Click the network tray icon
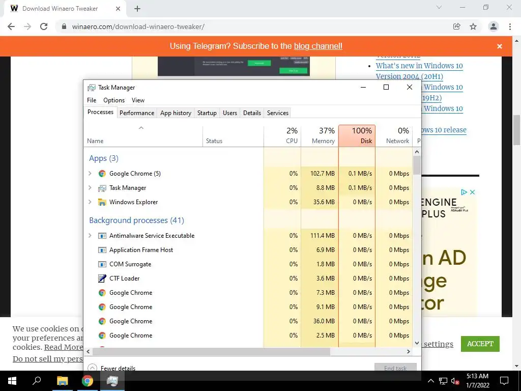521x391 pixels. click(x=443, y=381)
